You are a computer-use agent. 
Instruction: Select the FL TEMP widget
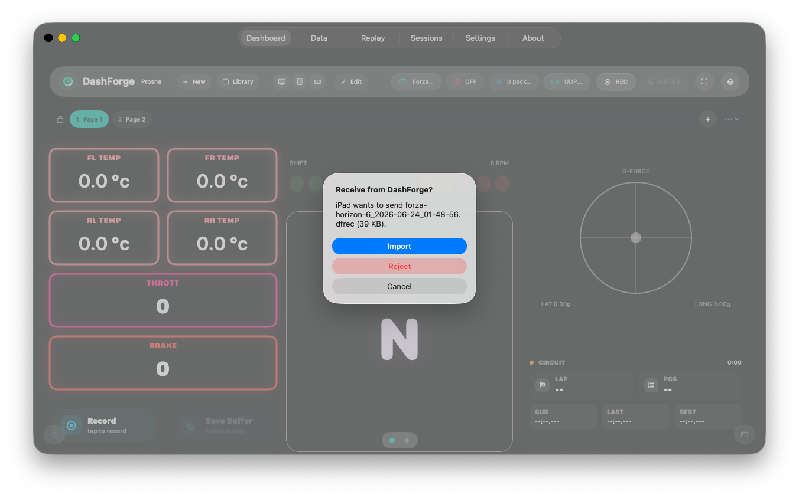pos(104,175)
